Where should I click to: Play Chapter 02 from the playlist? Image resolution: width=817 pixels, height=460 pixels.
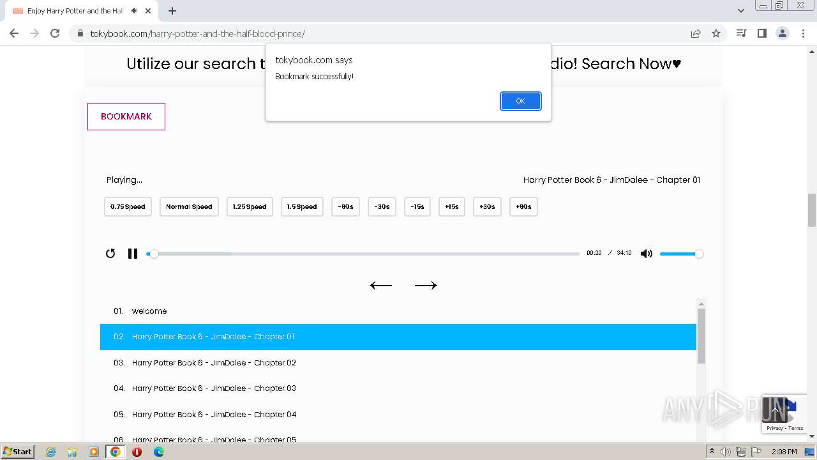(x=398, y=363)
